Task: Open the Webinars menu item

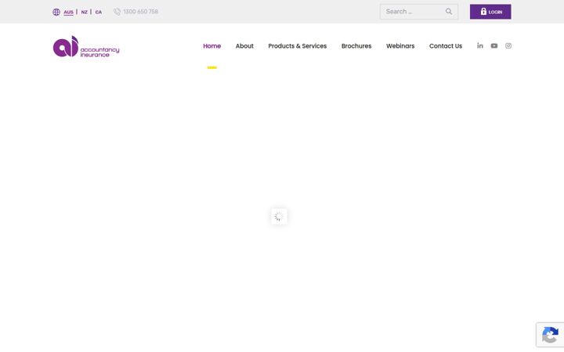Action: pos(400,46)
